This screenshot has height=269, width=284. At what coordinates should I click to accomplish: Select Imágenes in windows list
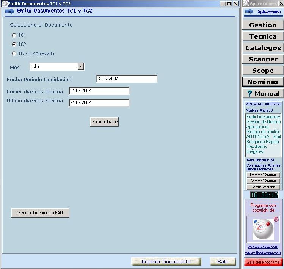point(255,151)
